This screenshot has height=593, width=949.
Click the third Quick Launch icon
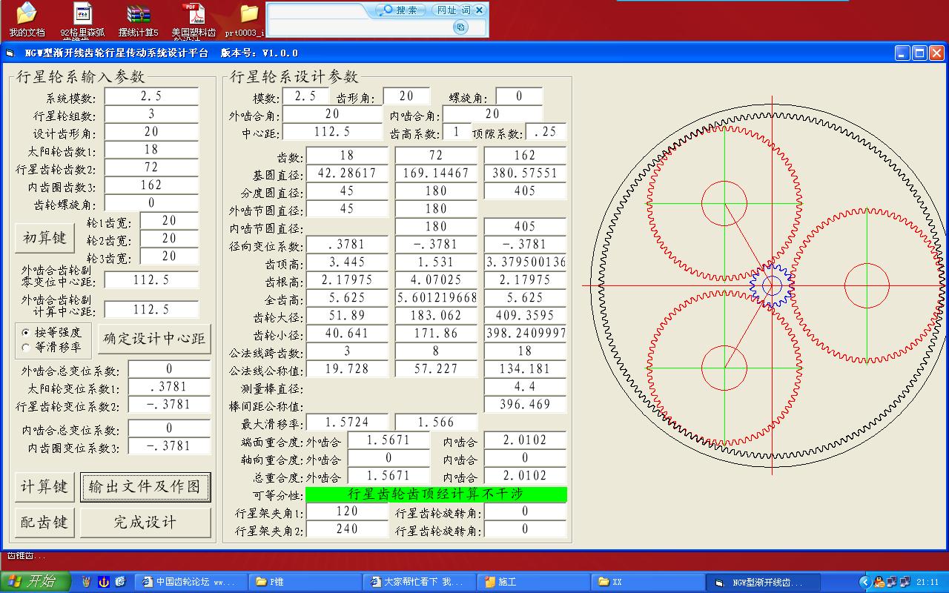tap(120, 582)
